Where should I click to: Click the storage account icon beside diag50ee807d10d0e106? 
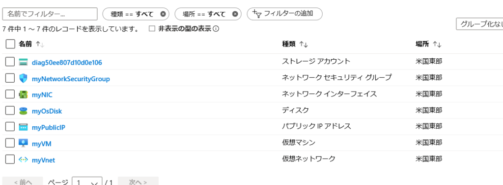click(24, 62)
